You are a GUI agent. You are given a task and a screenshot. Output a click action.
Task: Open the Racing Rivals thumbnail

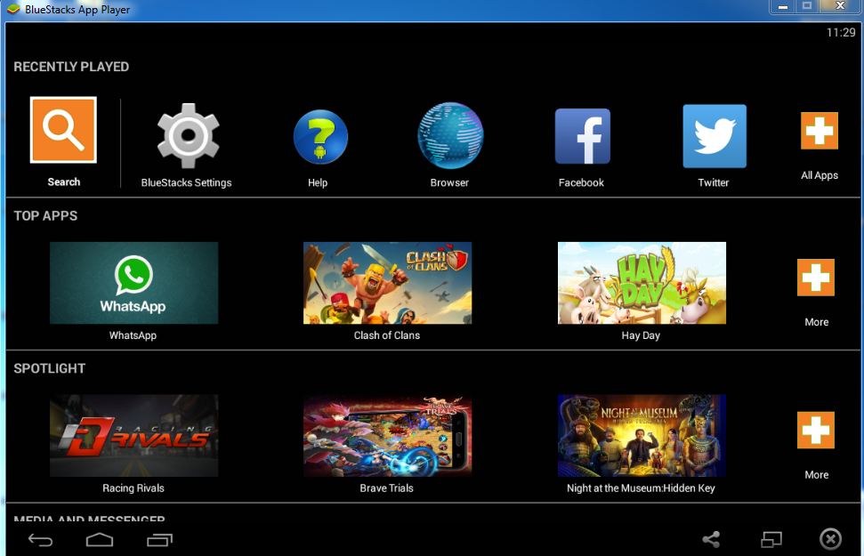pyautogui.click(x=133, y=435)
